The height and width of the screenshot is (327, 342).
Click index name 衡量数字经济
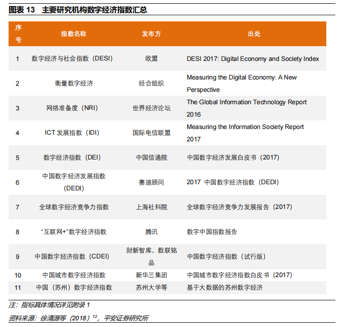pyautogui.click(x=74, y=83)
